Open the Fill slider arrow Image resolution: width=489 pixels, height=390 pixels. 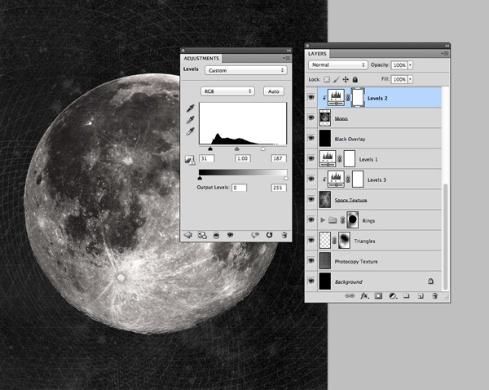pyautogui.click(x=411, y=79)
